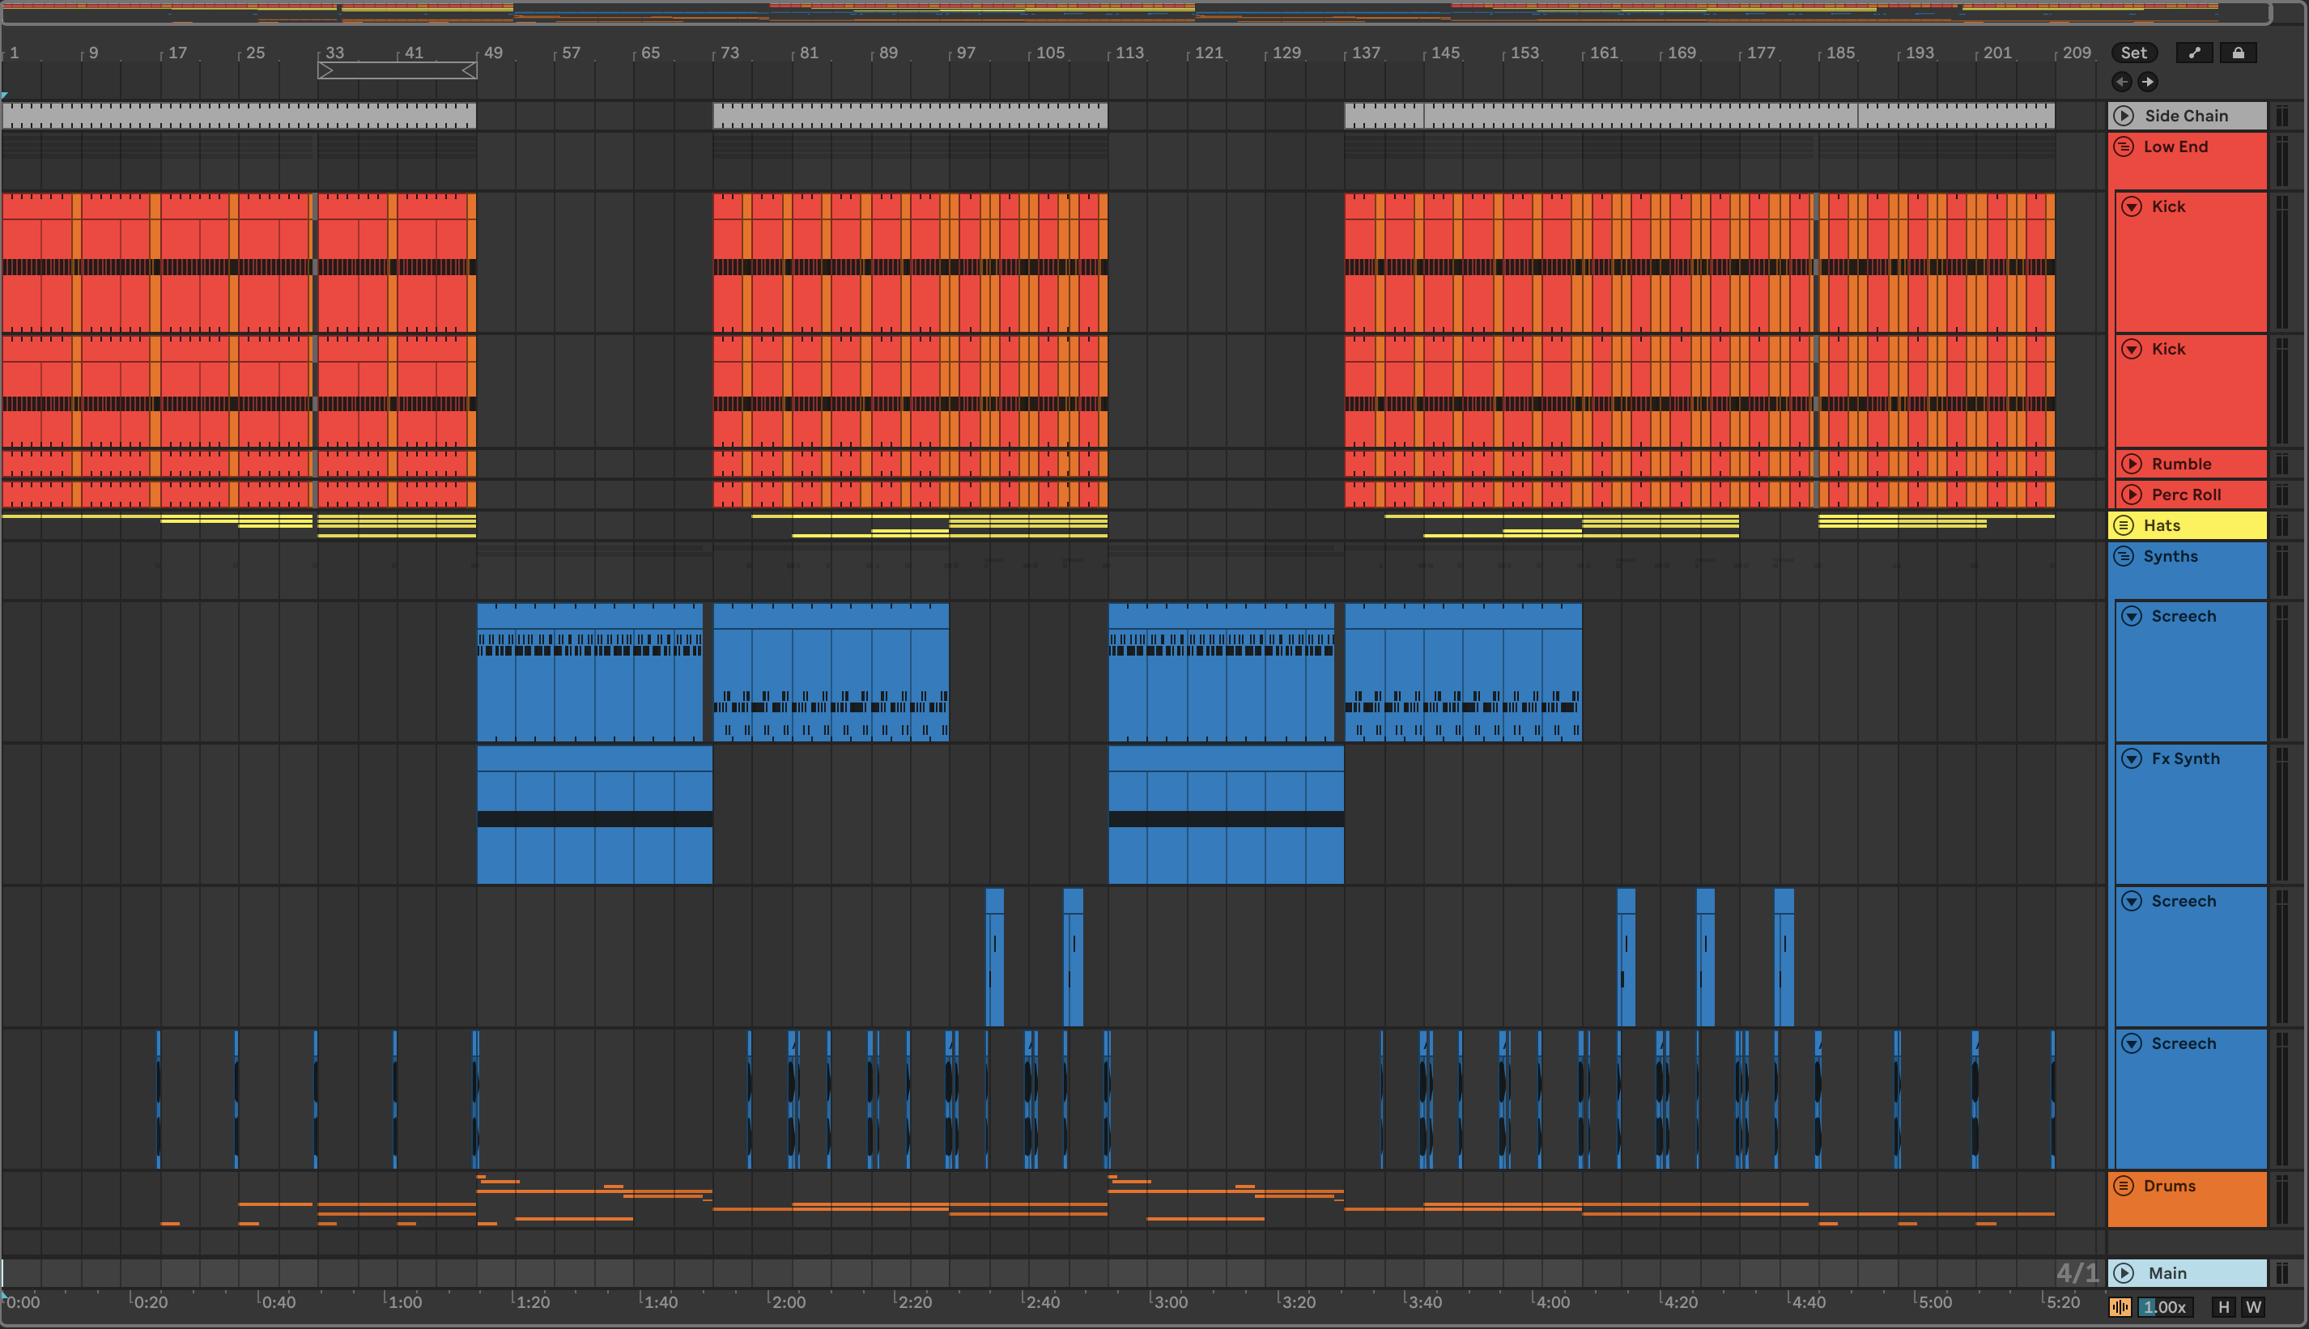Click the Synths group fold icon
This screenshot has width=2309, height=1329.
pos(2124,556)
